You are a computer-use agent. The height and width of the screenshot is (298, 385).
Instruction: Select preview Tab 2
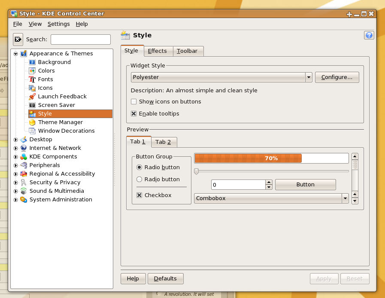(x=164, y=142)
